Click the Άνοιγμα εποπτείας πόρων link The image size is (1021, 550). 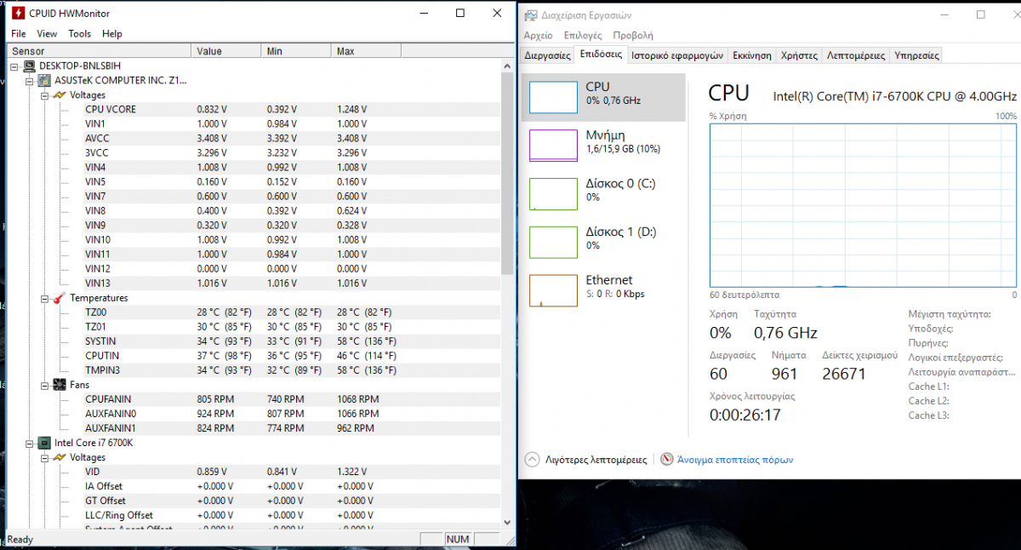(735, 460)
